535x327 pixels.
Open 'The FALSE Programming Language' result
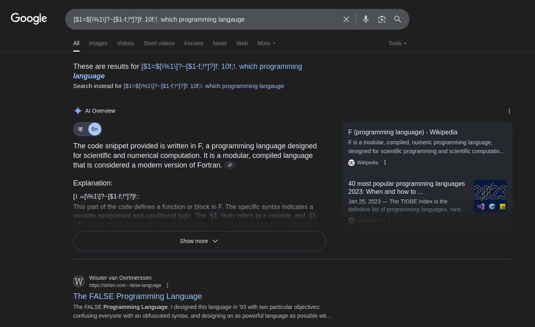click(138, 296)
